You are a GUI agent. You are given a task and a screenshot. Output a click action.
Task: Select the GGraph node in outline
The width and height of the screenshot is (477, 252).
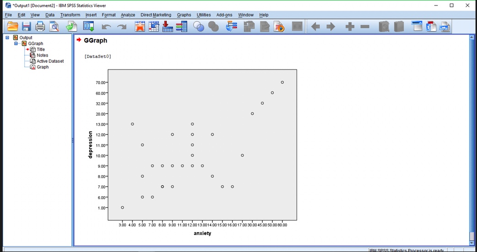tap(36, 43)
